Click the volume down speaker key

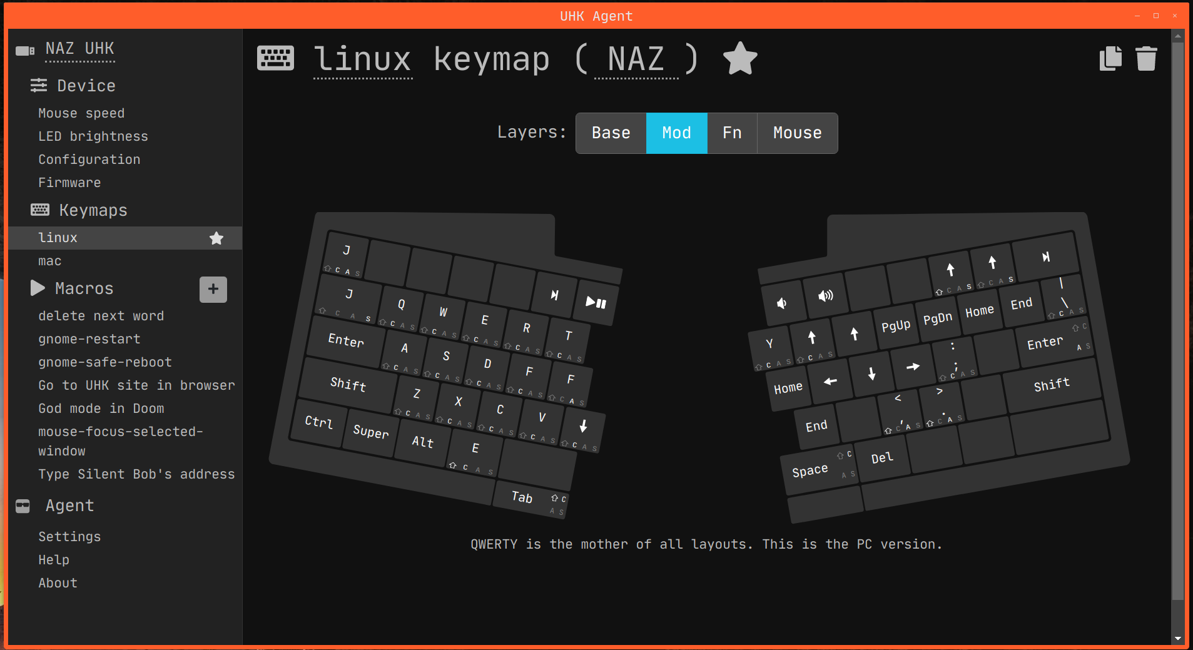[782, 303]
